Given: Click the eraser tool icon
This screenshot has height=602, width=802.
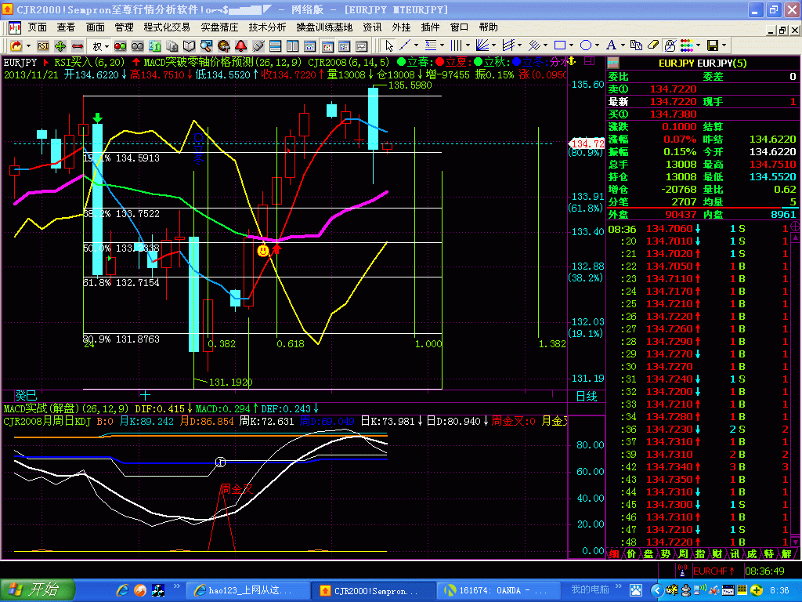Looking at the screenshot, I should click(x=653, y=46).
